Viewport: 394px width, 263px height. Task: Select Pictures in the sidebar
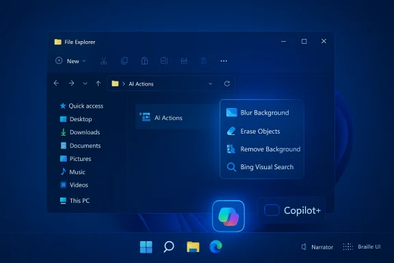[76, 159]
